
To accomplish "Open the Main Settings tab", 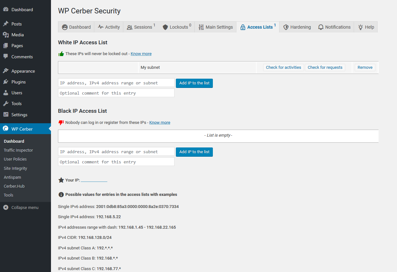I will point(215,27).
